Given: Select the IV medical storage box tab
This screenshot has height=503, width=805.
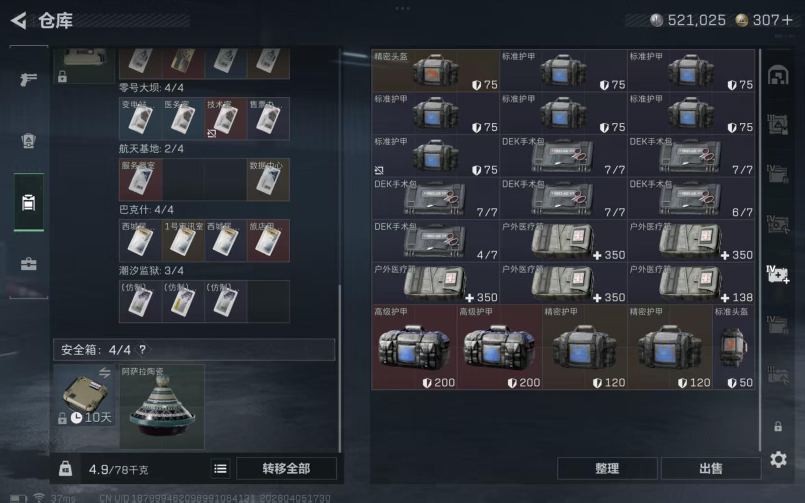Looking at the screenshot, I should tap(778, 275).
